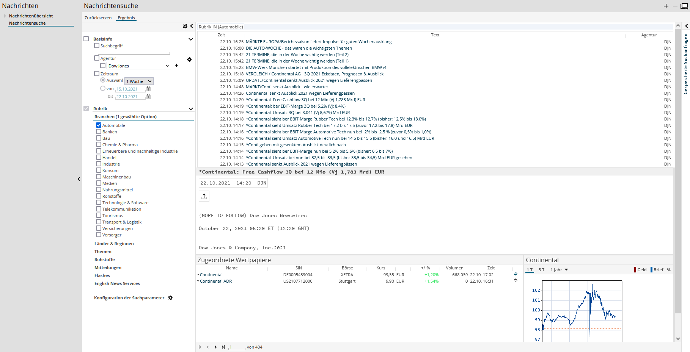Click the gear icon above the search filters

coord(185,26)
